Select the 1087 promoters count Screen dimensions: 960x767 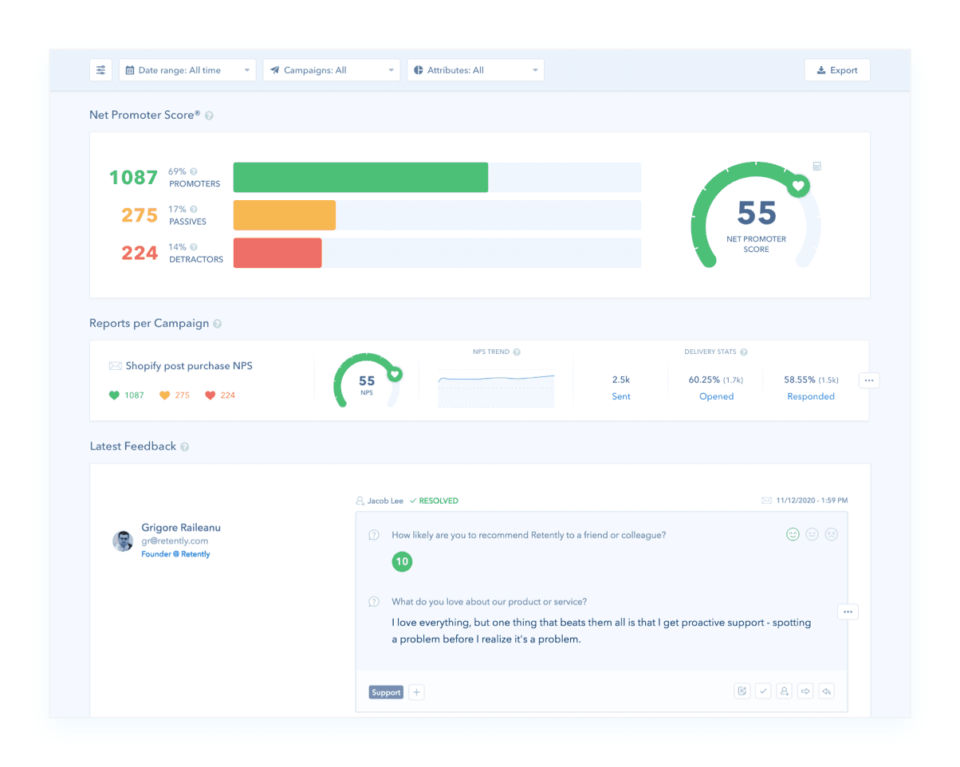pos(133,177)
